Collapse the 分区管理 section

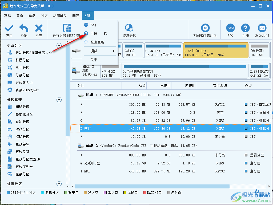tap(59, 100)
